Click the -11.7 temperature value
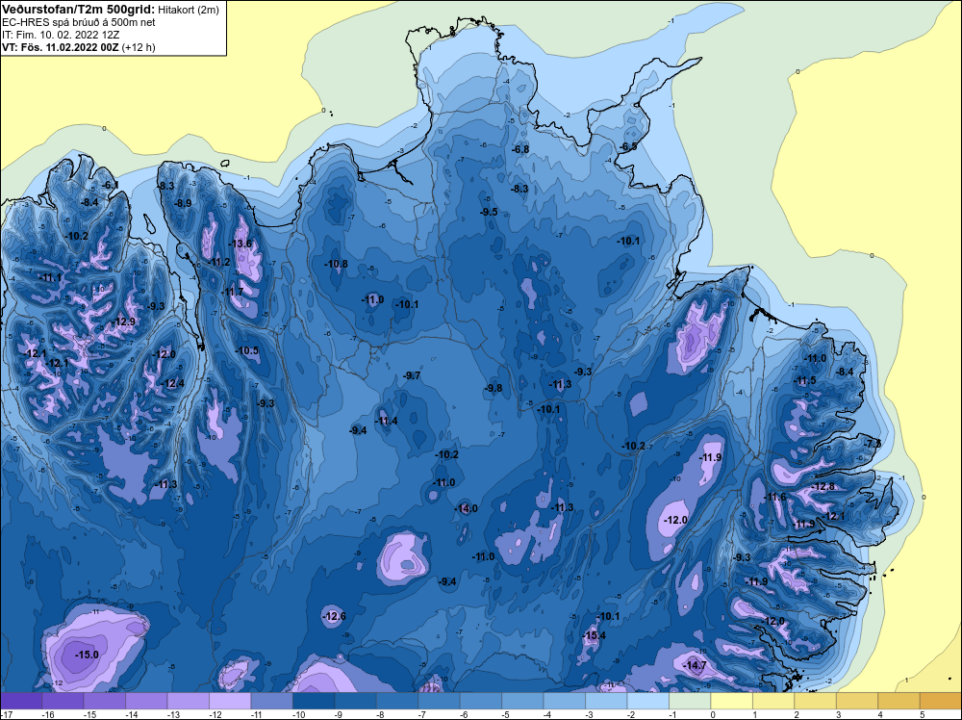The image size is (962, 720). pyautogui.click(x=232, y=292)
